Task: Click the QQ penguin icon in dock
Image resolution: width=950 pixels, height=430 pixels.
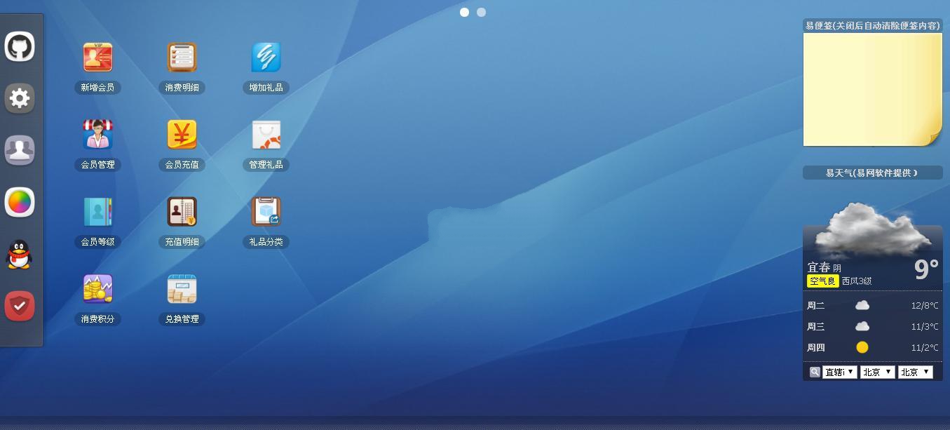Action: (20, 255)
